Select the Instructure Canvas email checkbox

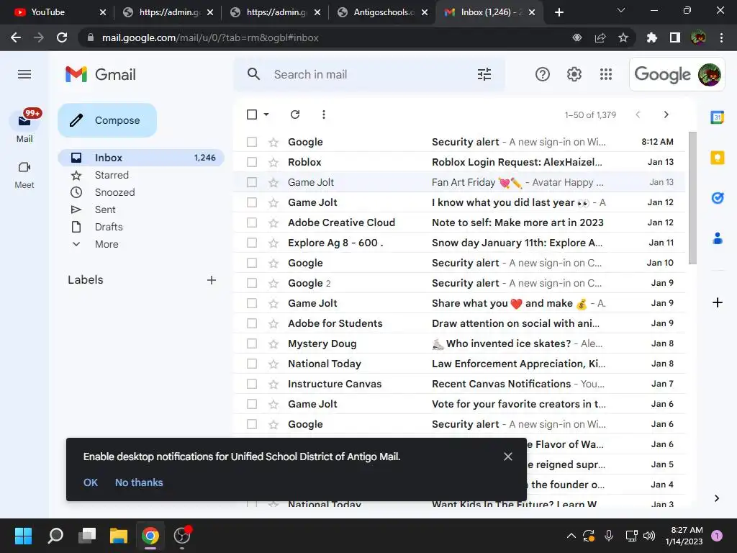(252, 385)
